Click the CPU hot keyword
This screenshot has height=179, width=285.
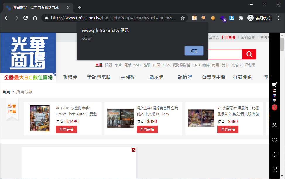[196, 65]
